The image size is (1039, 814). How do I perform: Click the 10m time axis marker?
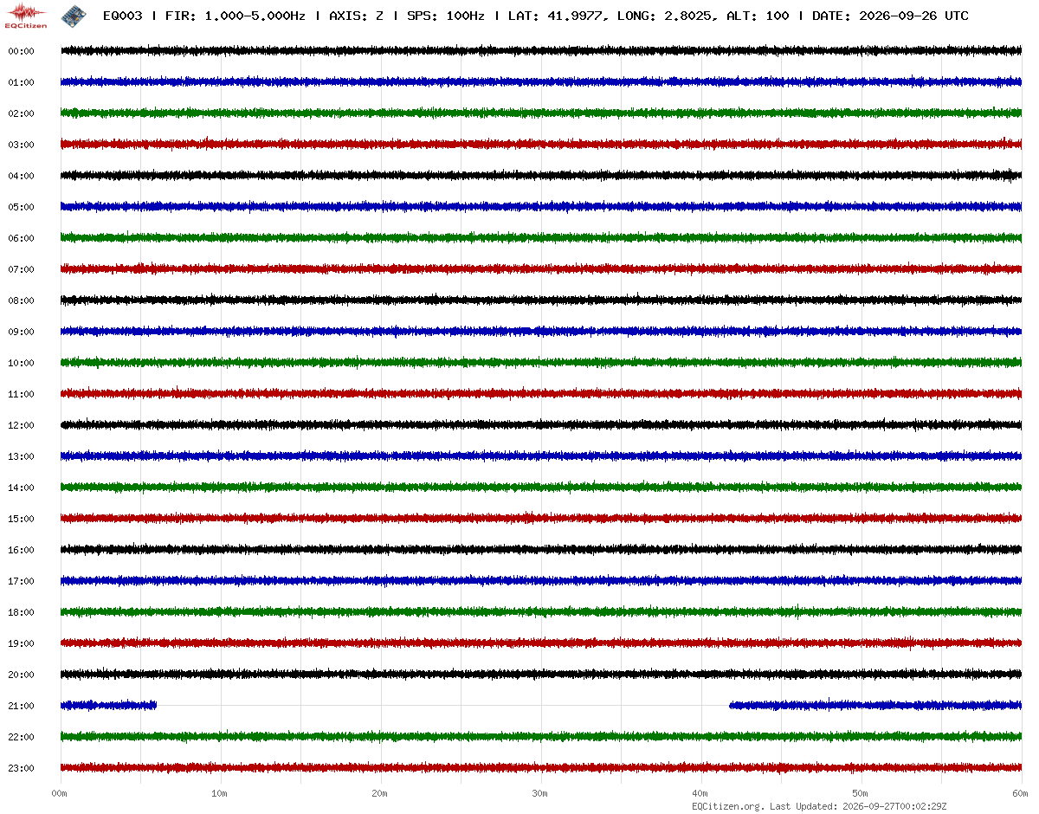point(220,793)
